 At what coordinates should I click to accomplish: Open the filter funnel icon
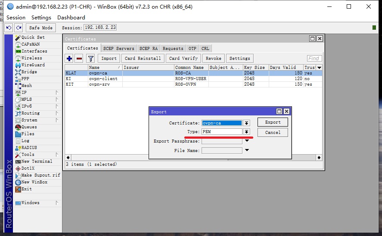click(90, 59)
